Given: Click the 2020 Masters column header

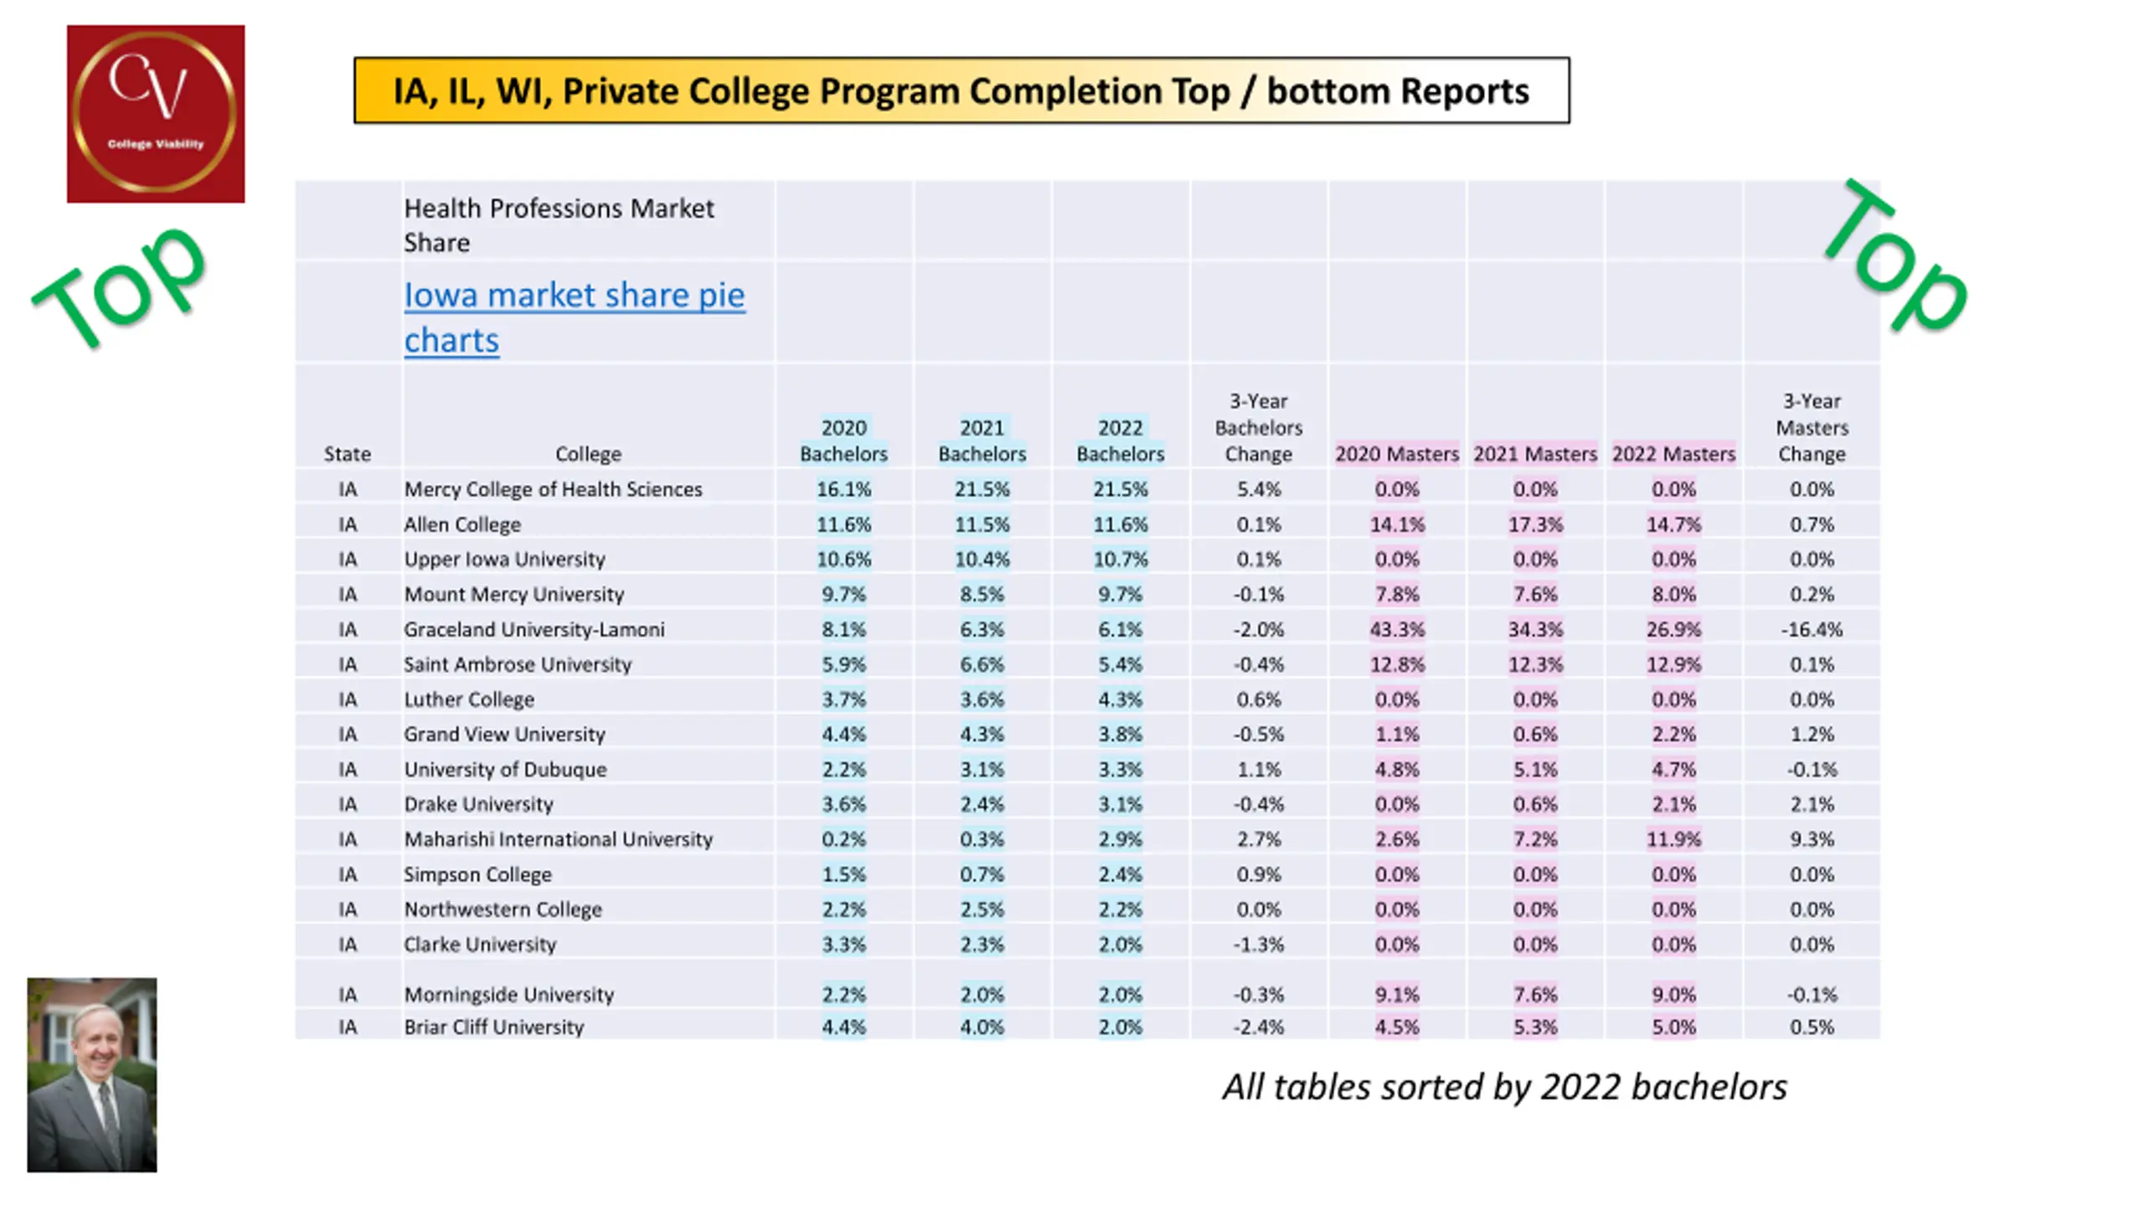Looking at the screenshot, I should [x=1396, y=454].
